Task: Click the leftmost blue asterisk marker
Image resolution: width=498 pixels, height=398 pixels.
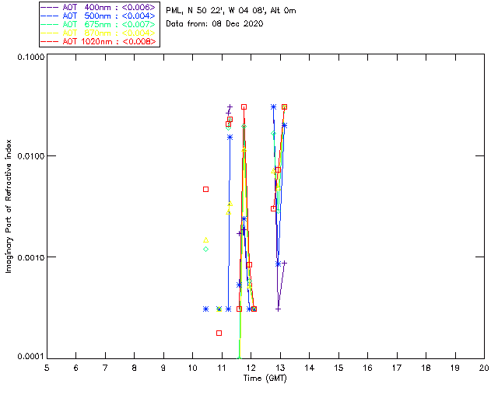Action: click(205, 309)
